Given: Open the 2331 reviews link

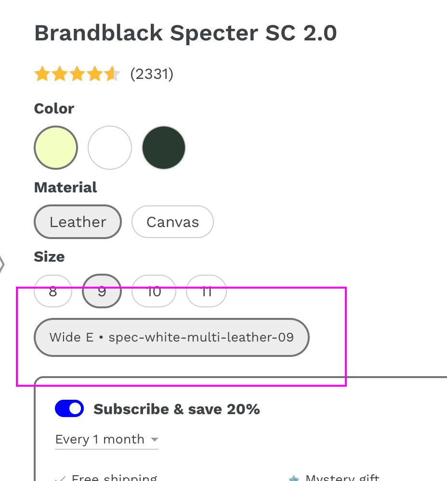Looking at the screenshot, I should (152, 74).
